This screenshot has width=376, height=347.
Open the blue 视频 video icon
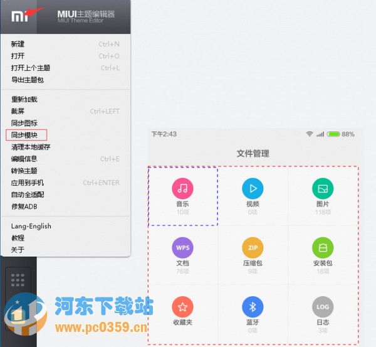coord(253,188)
